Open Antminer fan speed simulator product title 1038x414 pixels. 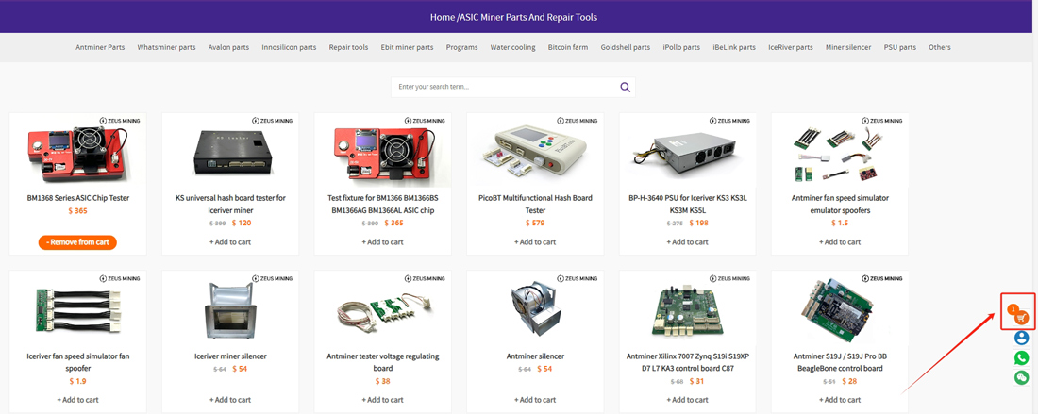click(x=839, y=204)
